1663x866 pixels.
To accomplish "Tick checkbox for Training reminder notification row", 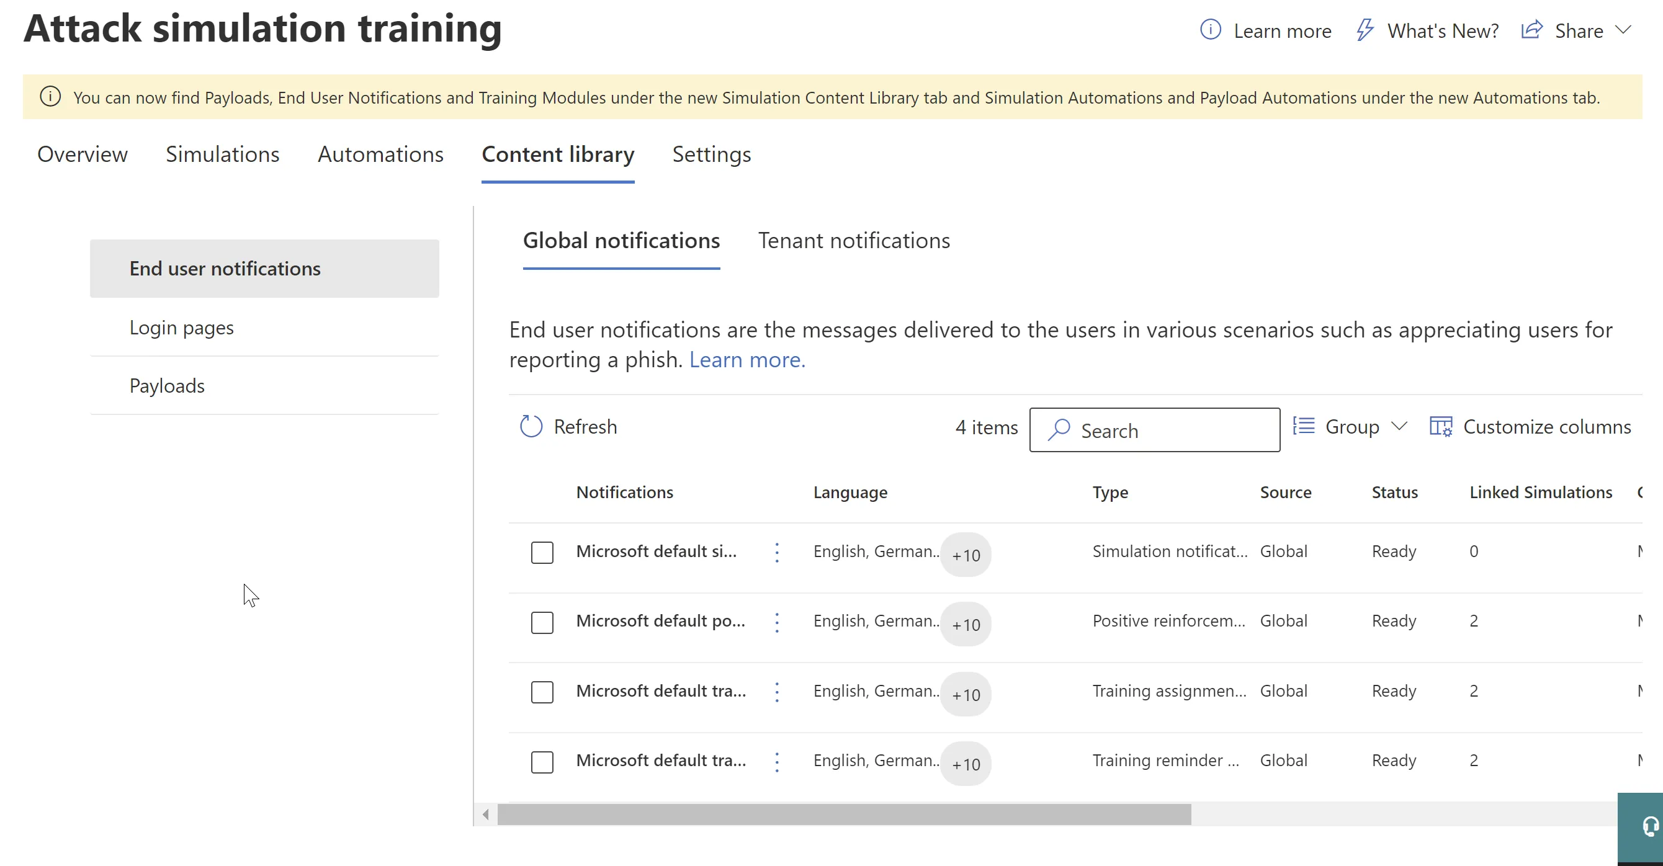I will click(x=542, y=762).
